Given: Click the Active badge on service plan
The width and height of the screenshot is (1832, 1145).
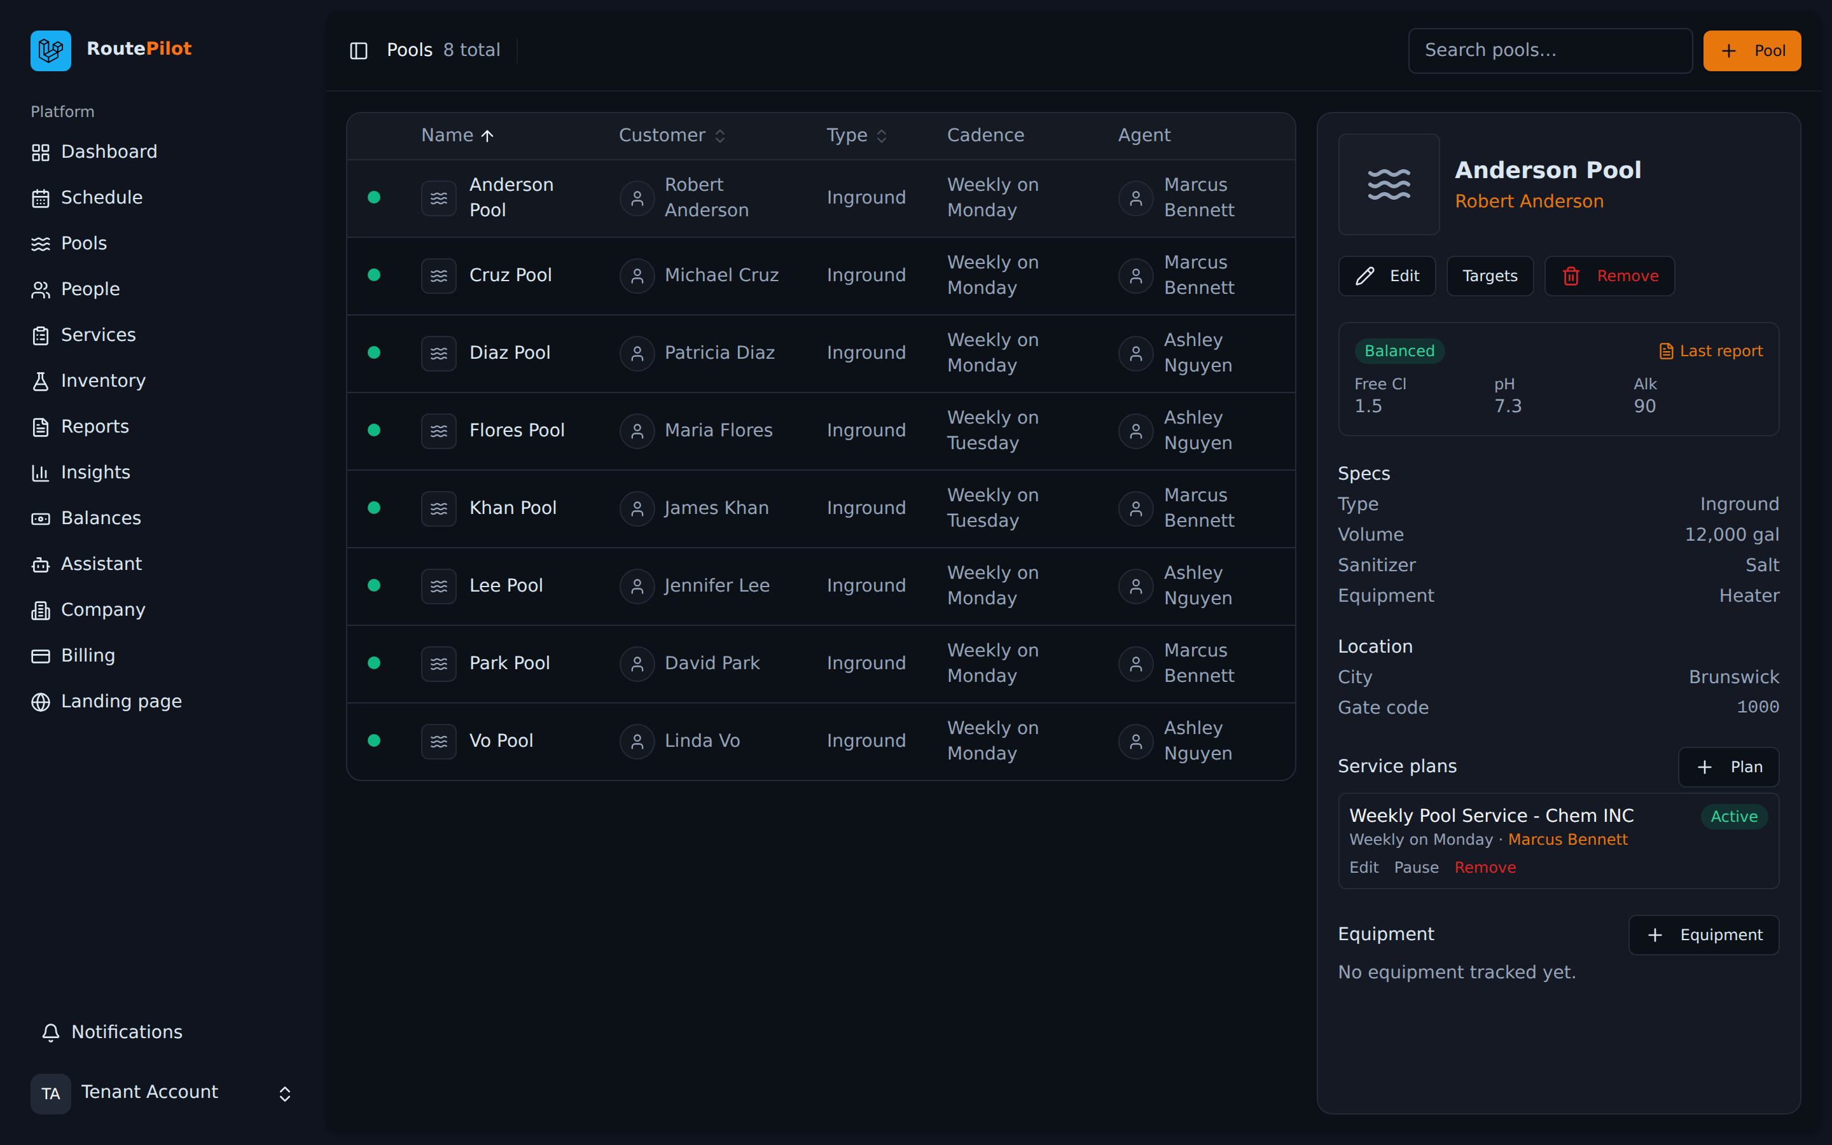Looking at the screenshot, I should (x=1733, y=817).
